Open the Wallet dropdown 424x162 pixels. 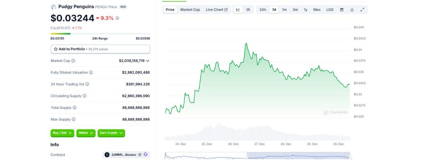pos(86,133)
